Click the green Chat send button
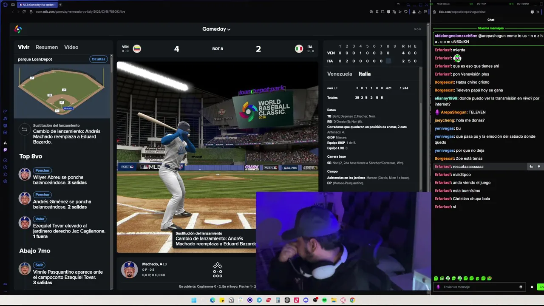544x306 pixels. [x=541, y=287]
